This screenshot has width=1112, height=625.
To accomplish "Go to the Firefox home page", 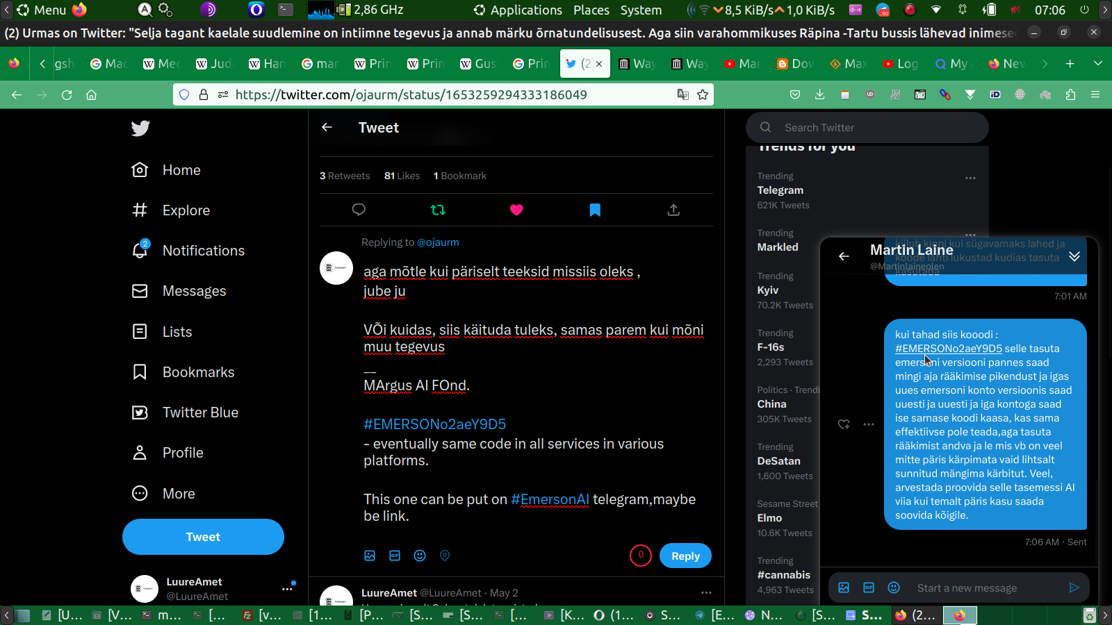I will (91, 94).
